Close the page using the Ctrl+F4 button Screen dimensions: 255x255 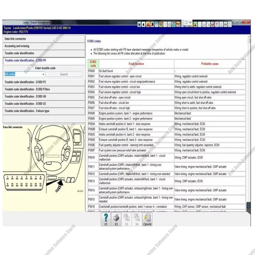147,219
